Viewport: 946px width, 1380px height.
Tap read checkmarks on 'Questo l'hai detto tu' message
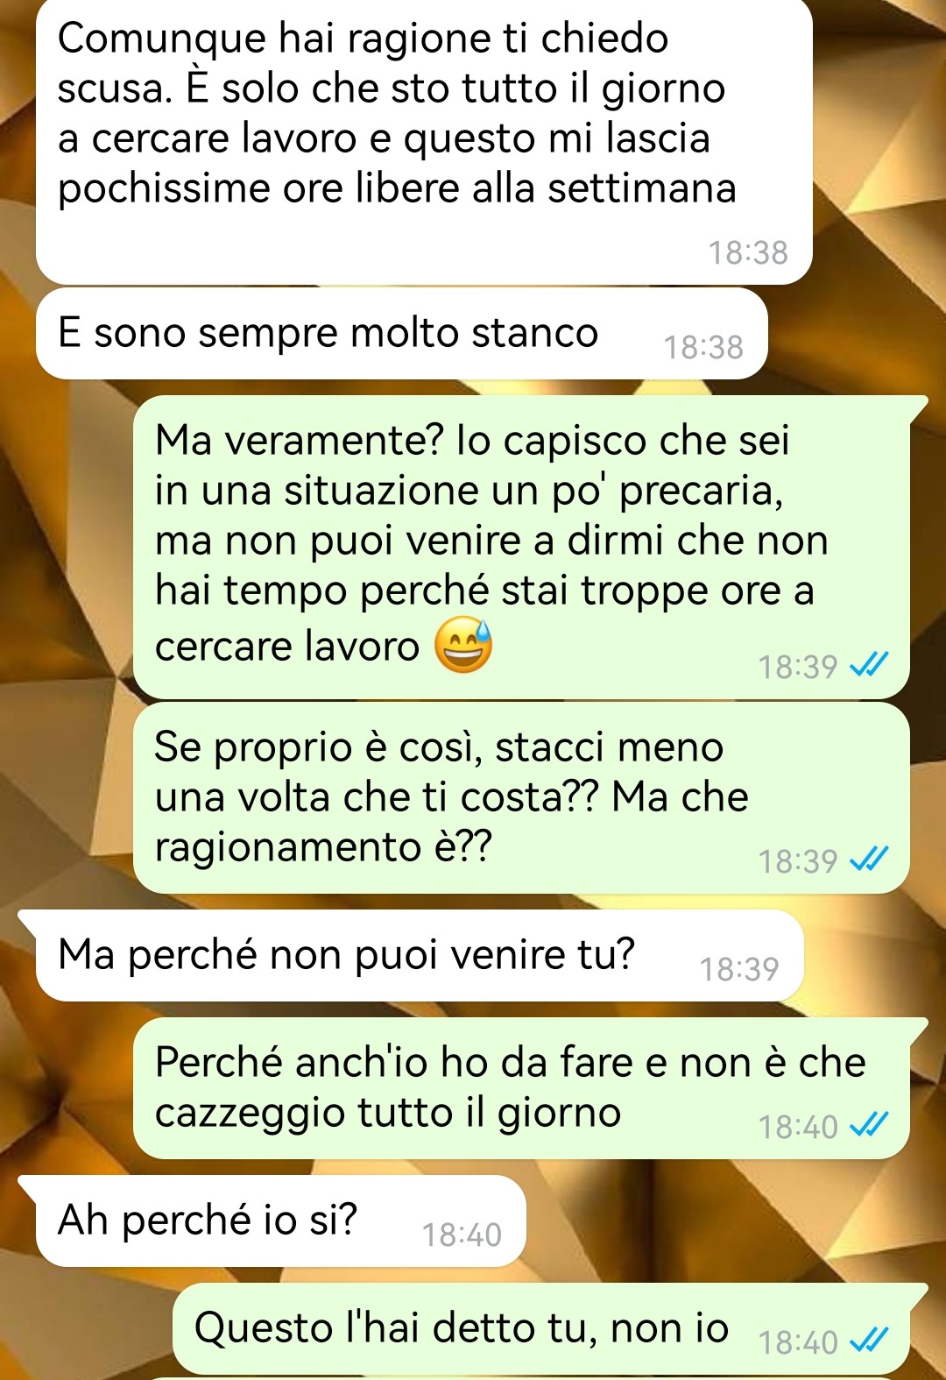pos(869,1341)
